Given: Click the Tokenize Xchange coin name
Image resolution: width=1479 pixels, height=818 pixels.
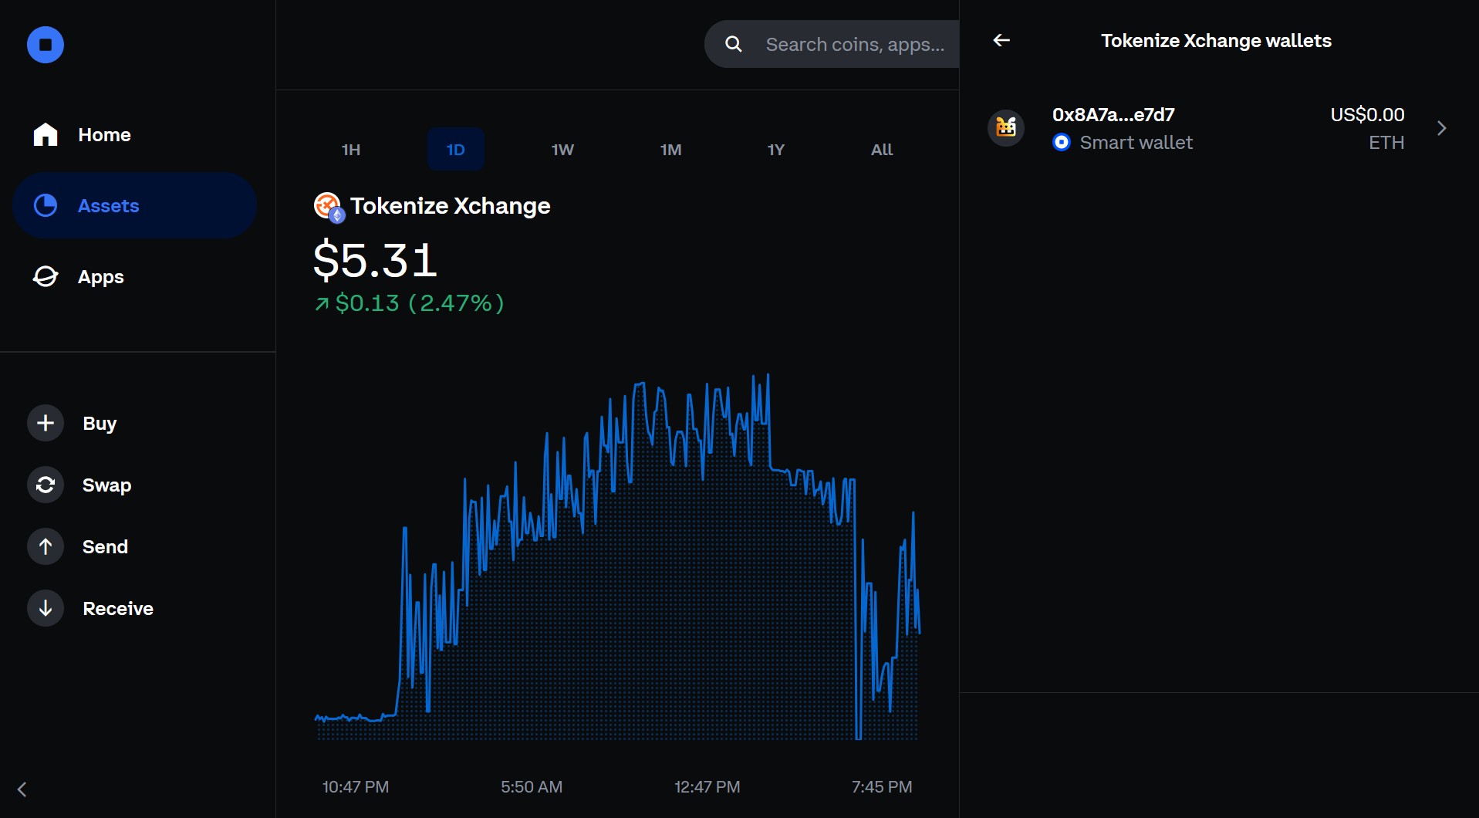Looking at the screenshot, I should coord(451,206).
